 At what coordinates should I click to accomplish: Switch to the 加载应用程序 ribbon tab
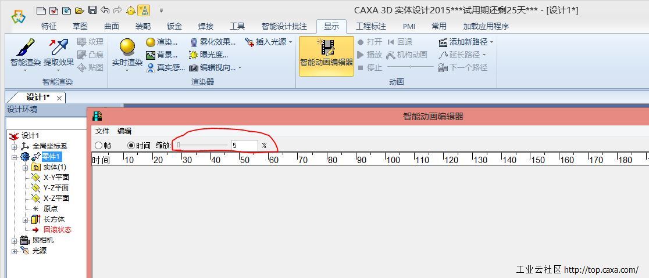486,27
